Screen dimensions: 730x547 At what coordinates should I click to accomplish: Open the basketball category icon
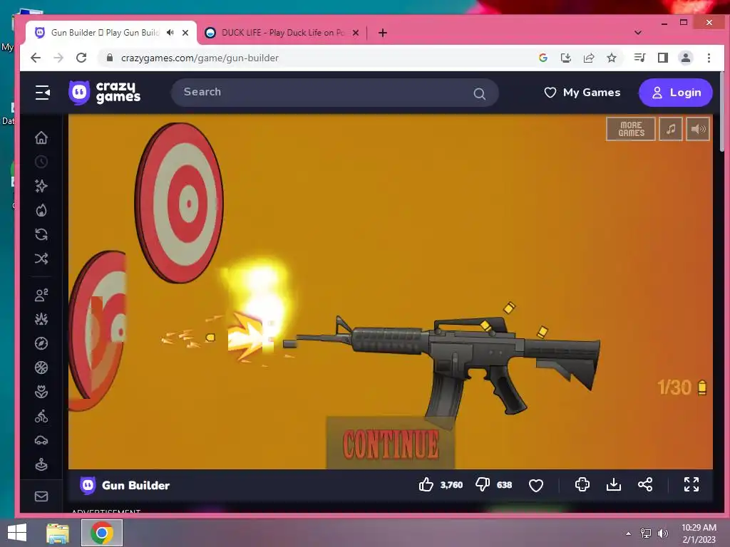tap(41, 368)
